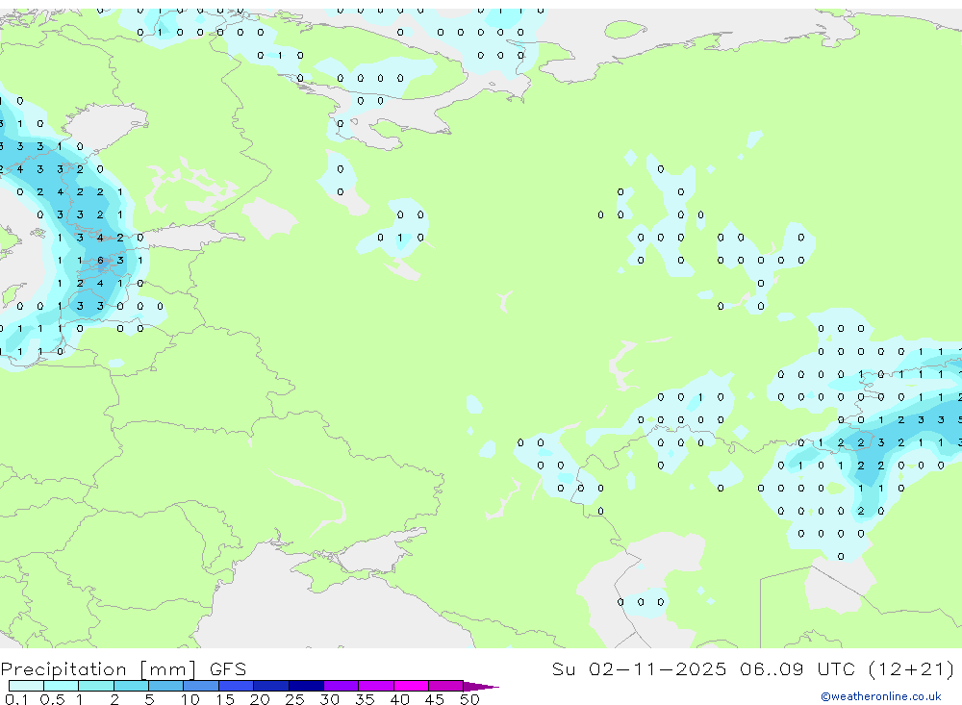Click the '10' legend label
Screen dimensions: 962x705
tap(190, 699)
